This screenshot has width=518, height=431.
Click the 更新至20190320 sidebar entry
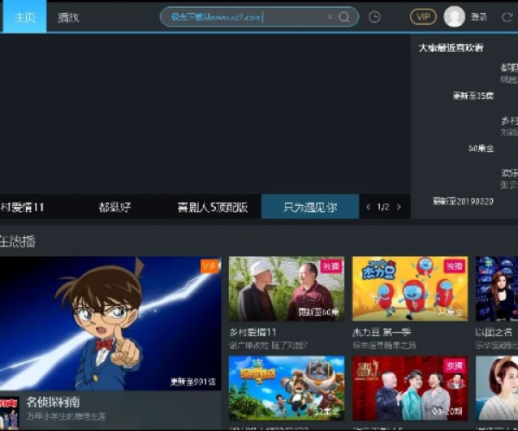(463, 201)
